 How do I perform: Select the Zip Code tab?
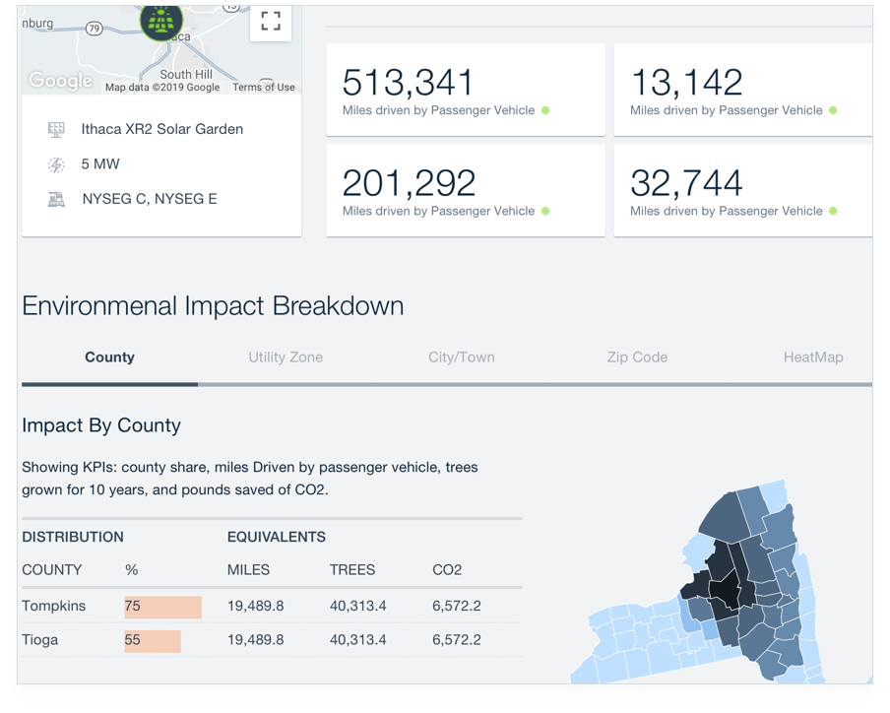[637, 357]
